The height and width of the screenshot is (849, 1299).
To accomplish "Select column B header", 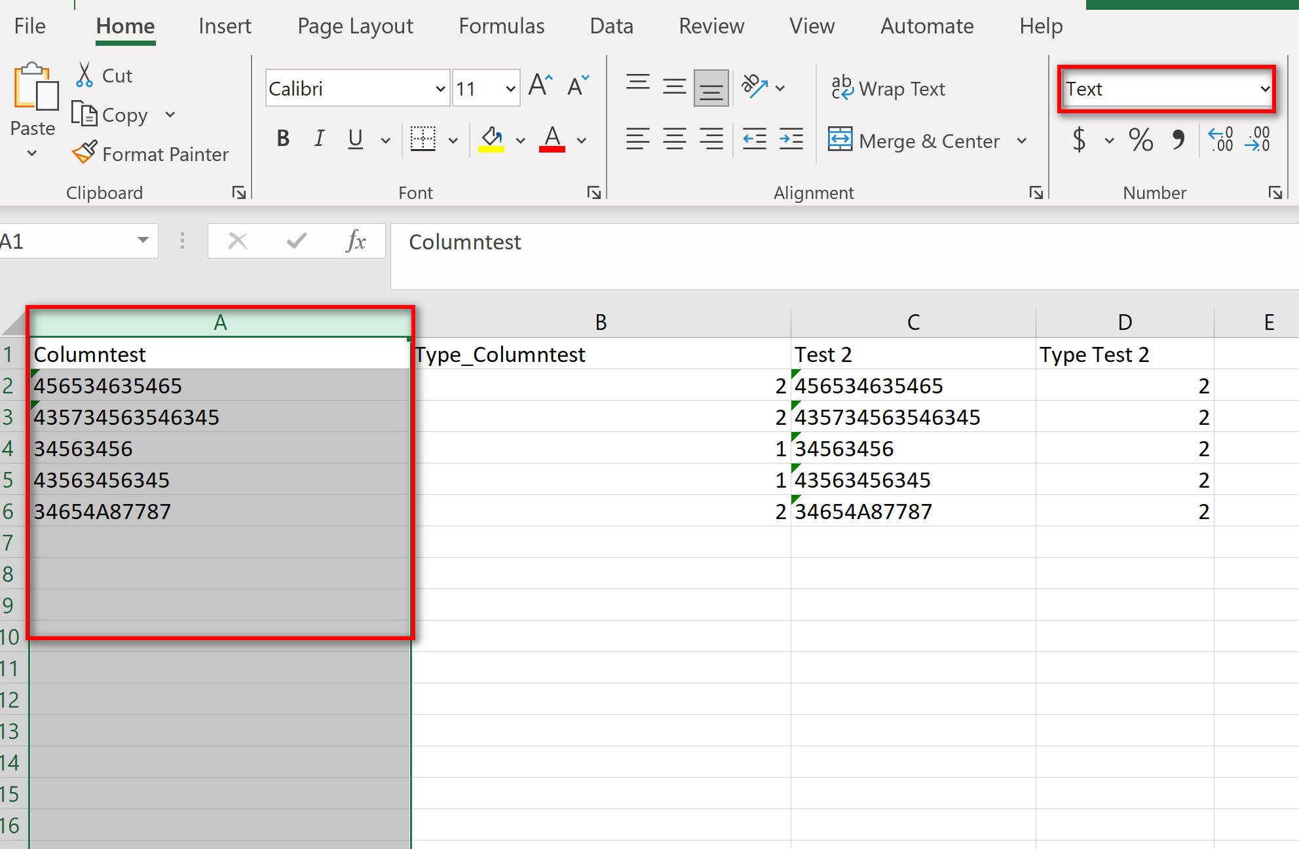I will (x=601, y=322).
